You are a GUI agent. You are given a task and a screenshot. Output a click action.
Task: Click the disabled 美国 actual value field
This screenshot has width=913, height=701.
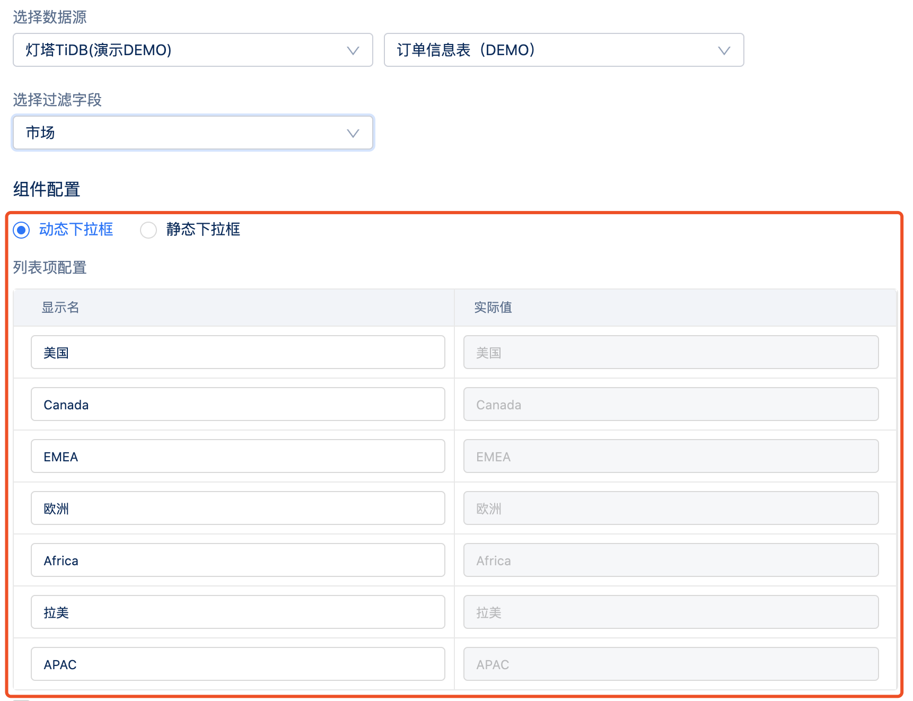point(671,352)
